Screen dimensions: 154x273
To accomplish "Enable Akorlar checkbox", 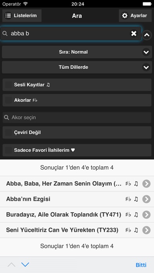I will click(x=8, y=100).
